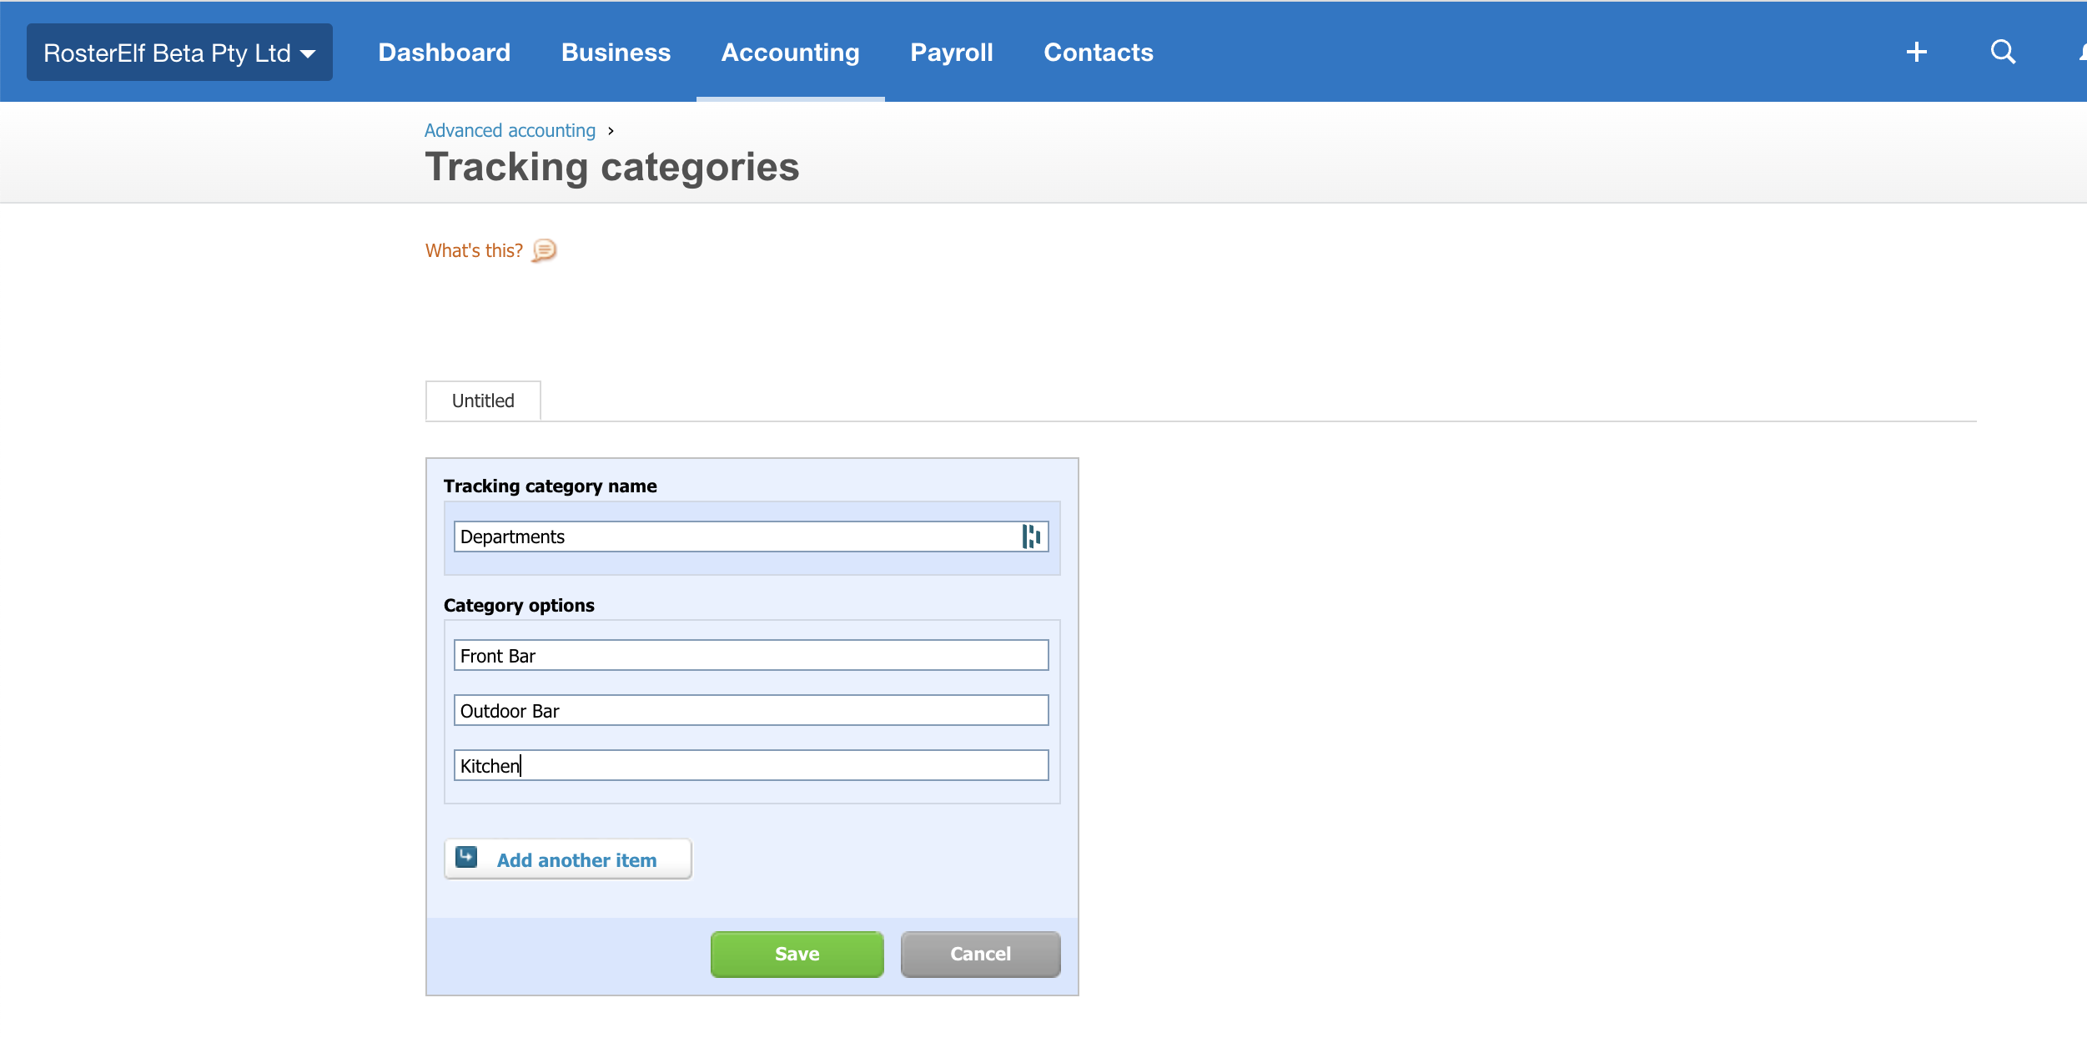Open the notifications bell icon
Viewport: 2087px width, 1038px height.
2082,52
